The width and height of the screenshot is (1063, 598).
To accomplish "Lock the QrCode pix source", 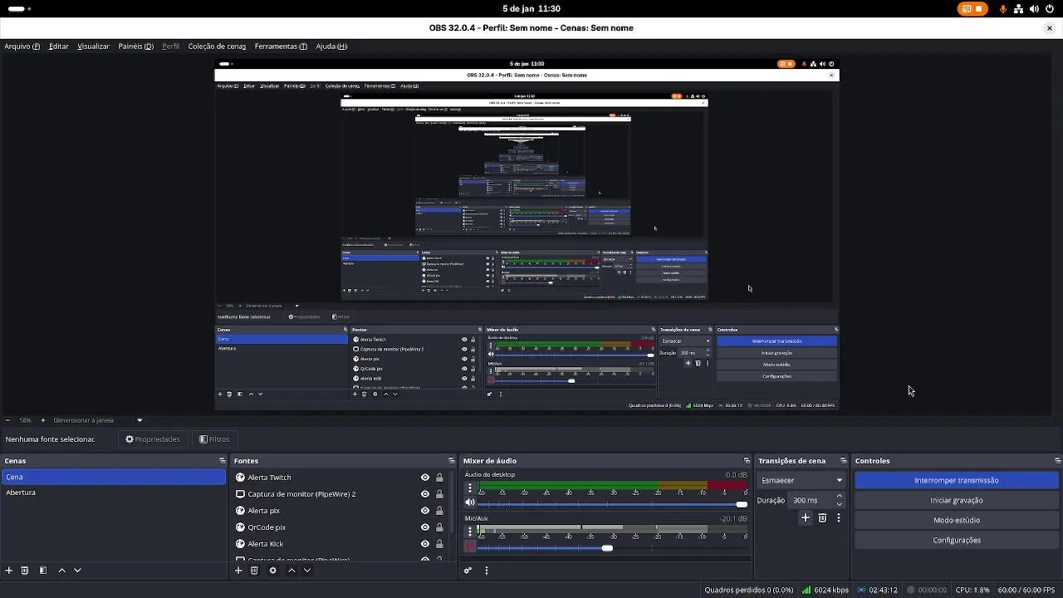I will (439, 527).
